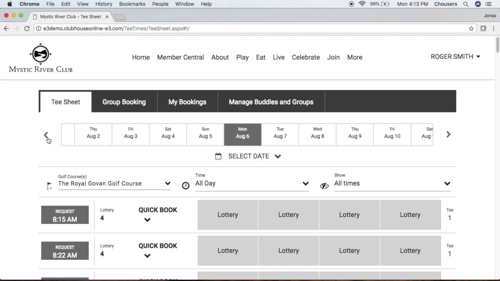Select date Wed Aug 8

coord(317,135)
